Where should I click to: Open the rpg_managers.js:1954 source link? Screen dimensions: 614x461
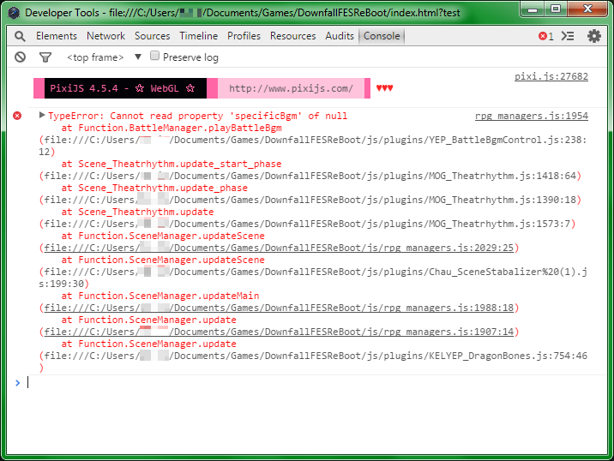point(532,116)
